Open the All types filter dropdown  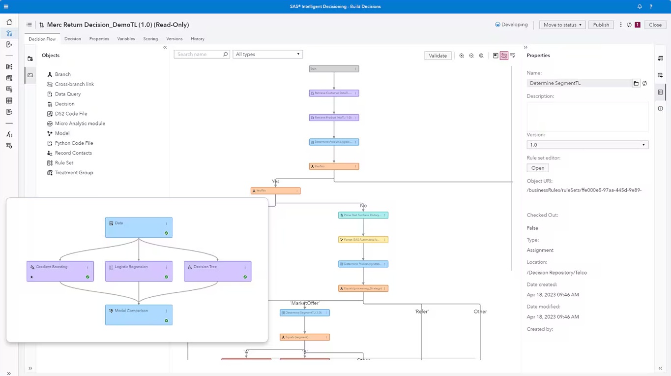(267, 54)
